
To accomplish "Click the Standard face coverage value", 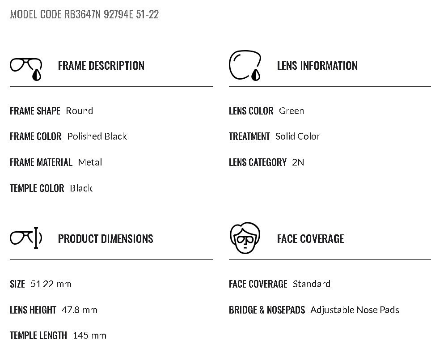I will coord(312,284).
